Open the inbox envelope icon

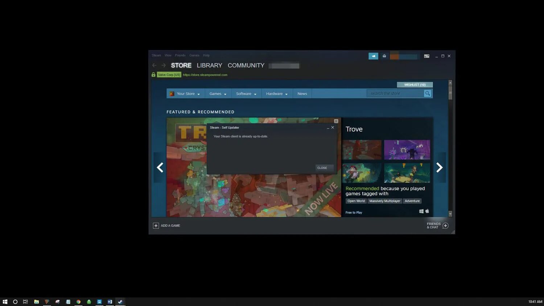(384, 56)
